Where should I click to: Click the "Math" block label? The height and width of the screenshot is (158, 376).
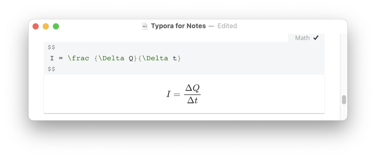(302, 38)
